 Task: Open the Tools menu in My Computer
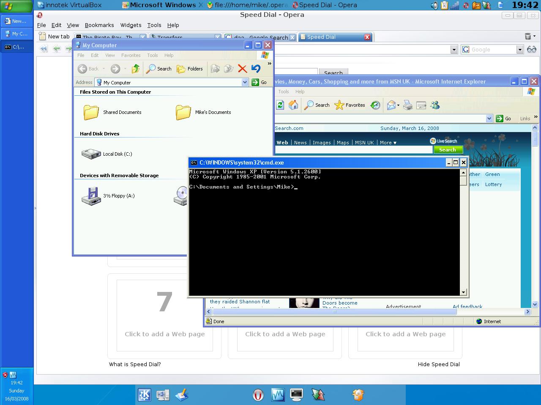point(152,55)
